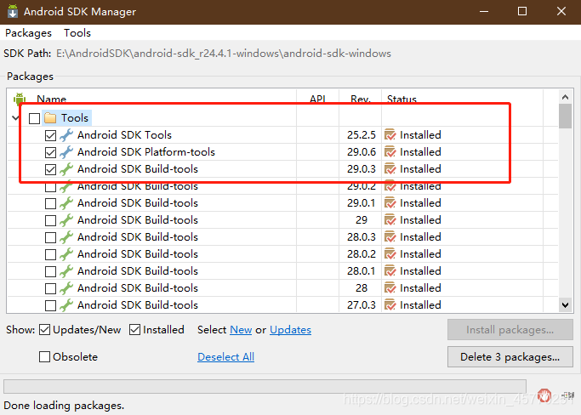Image resolution: width=581 pixels, height=415 pixels.
Task: Click the package list scroll down arrow
Action: click(x=565, y=305)
